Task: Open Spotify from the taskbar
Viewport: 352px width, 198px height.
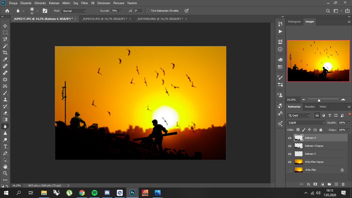Action: (95, 193)
